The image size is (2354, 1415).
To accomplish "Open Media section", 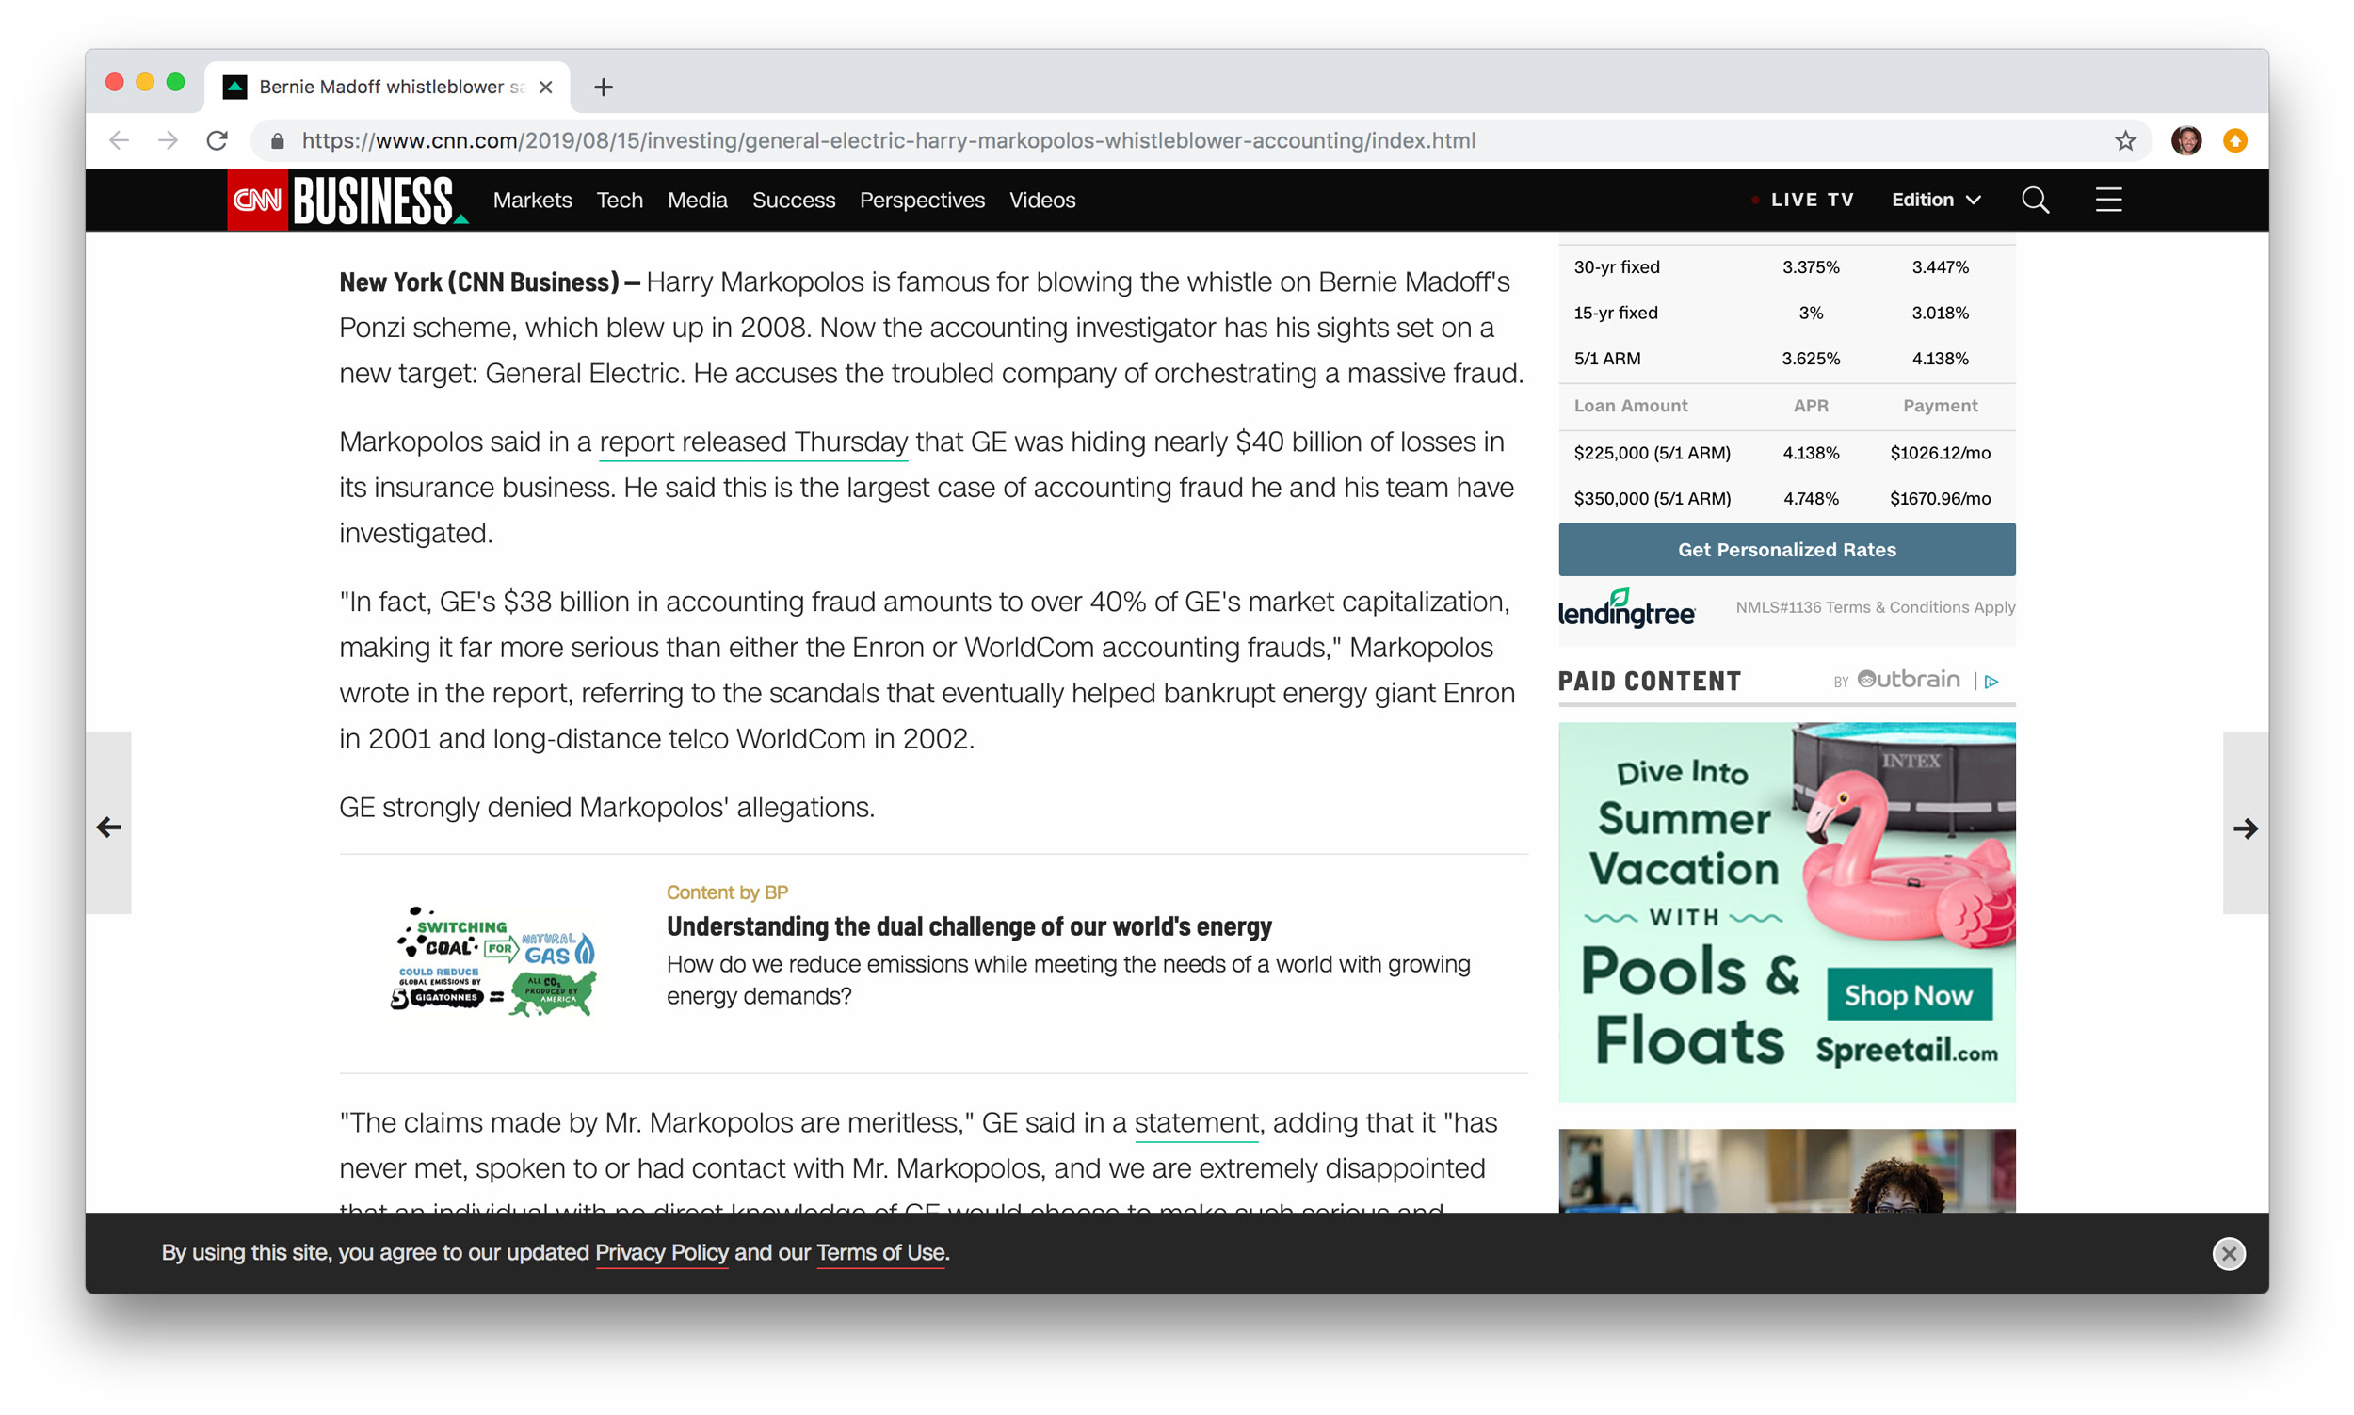I will pyautogui.click(x=697, y=201).
